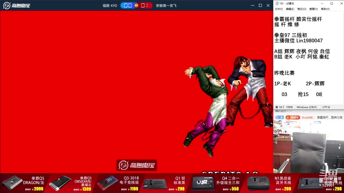
Task: Click the line 拳皇97 三线初 in Notepad
Action: (x=291, y=35)
